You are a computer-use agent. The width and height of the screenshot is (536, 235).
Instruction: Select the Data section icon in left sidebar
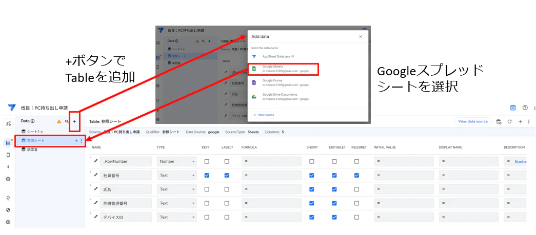pyautogui.click(x=8, y=143)
